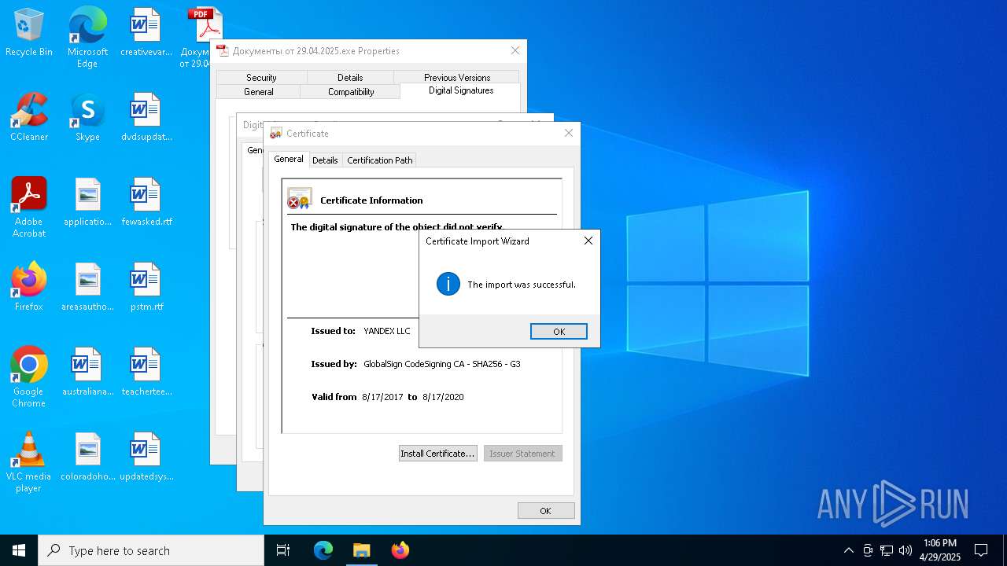Viewport: 1007px width, 566px height.
Task: Select the pstm.rtf document icon
Action: tap(146, 288)
